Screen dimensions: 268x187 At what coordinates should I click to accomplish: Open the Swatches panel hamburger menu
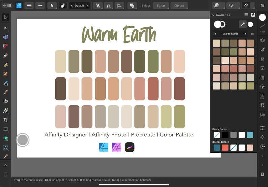point(246,15)
